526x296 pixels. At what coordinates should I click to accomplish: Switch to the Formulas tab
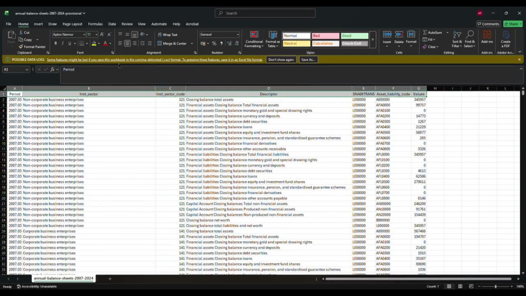point(95,24)
